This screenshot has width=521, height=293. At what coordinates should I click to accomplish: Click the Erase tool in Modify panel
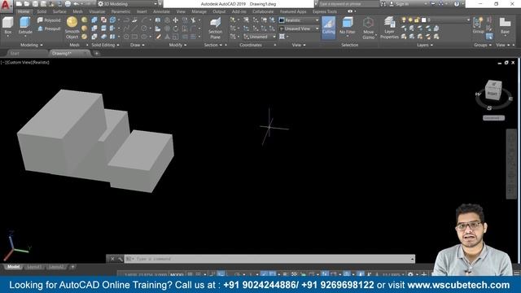159,37
